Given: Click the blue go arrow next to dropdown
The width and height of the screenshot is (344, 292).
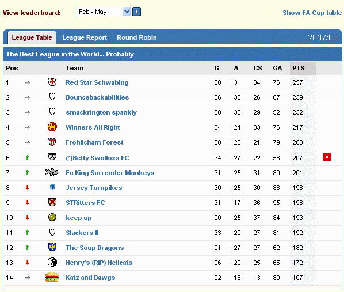Looking at the screenshot, I should pos(137,12).
